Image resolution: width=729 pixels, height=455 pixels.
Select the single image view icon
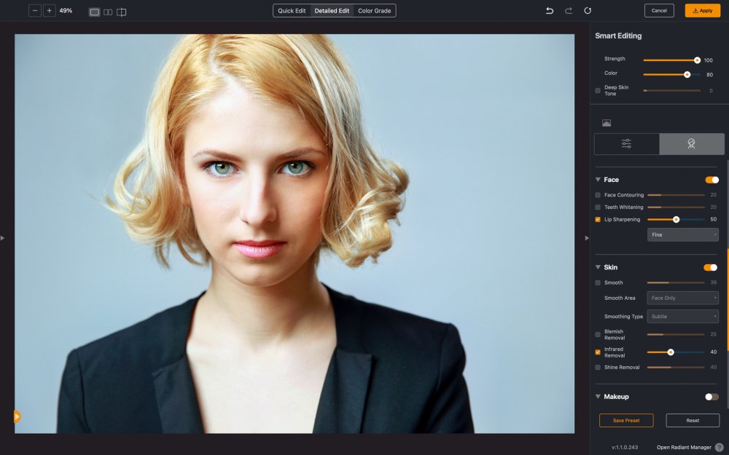tap(94, 12)
